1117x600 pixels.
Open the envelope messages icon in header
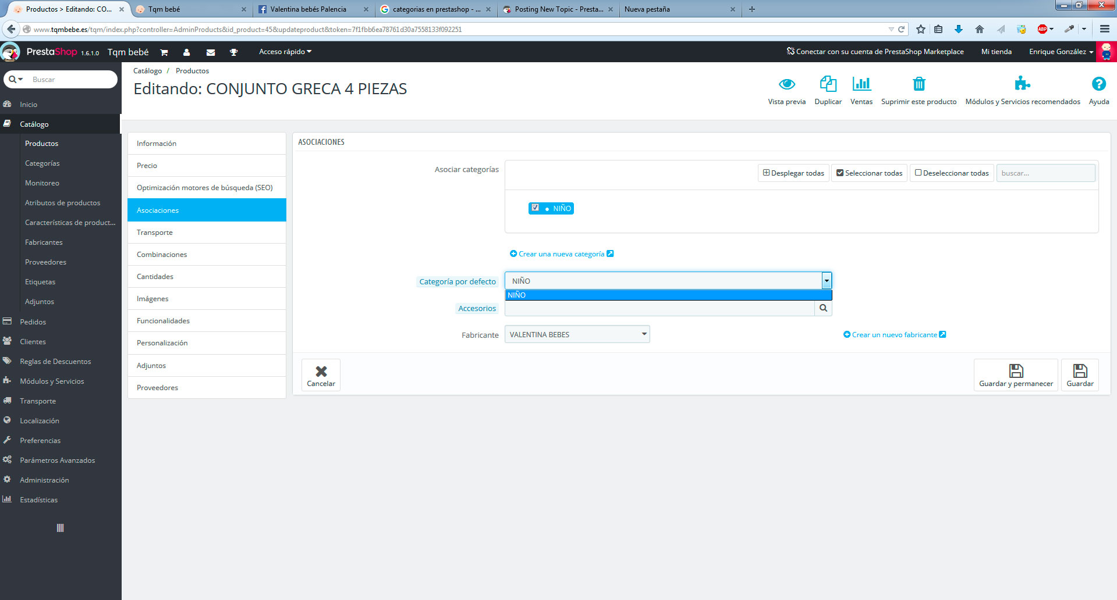(211, 52)
